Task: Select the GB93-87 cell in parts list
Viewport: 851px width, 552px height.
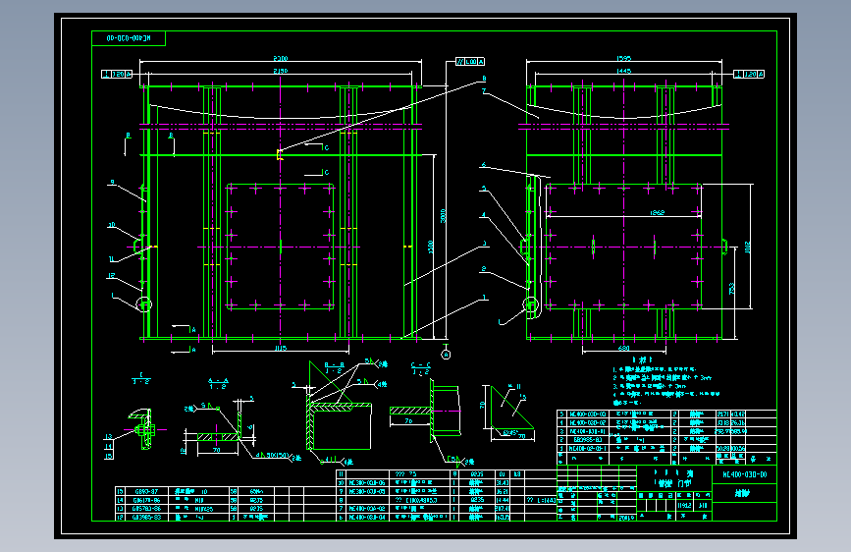Action: click(x=146, y=491)
